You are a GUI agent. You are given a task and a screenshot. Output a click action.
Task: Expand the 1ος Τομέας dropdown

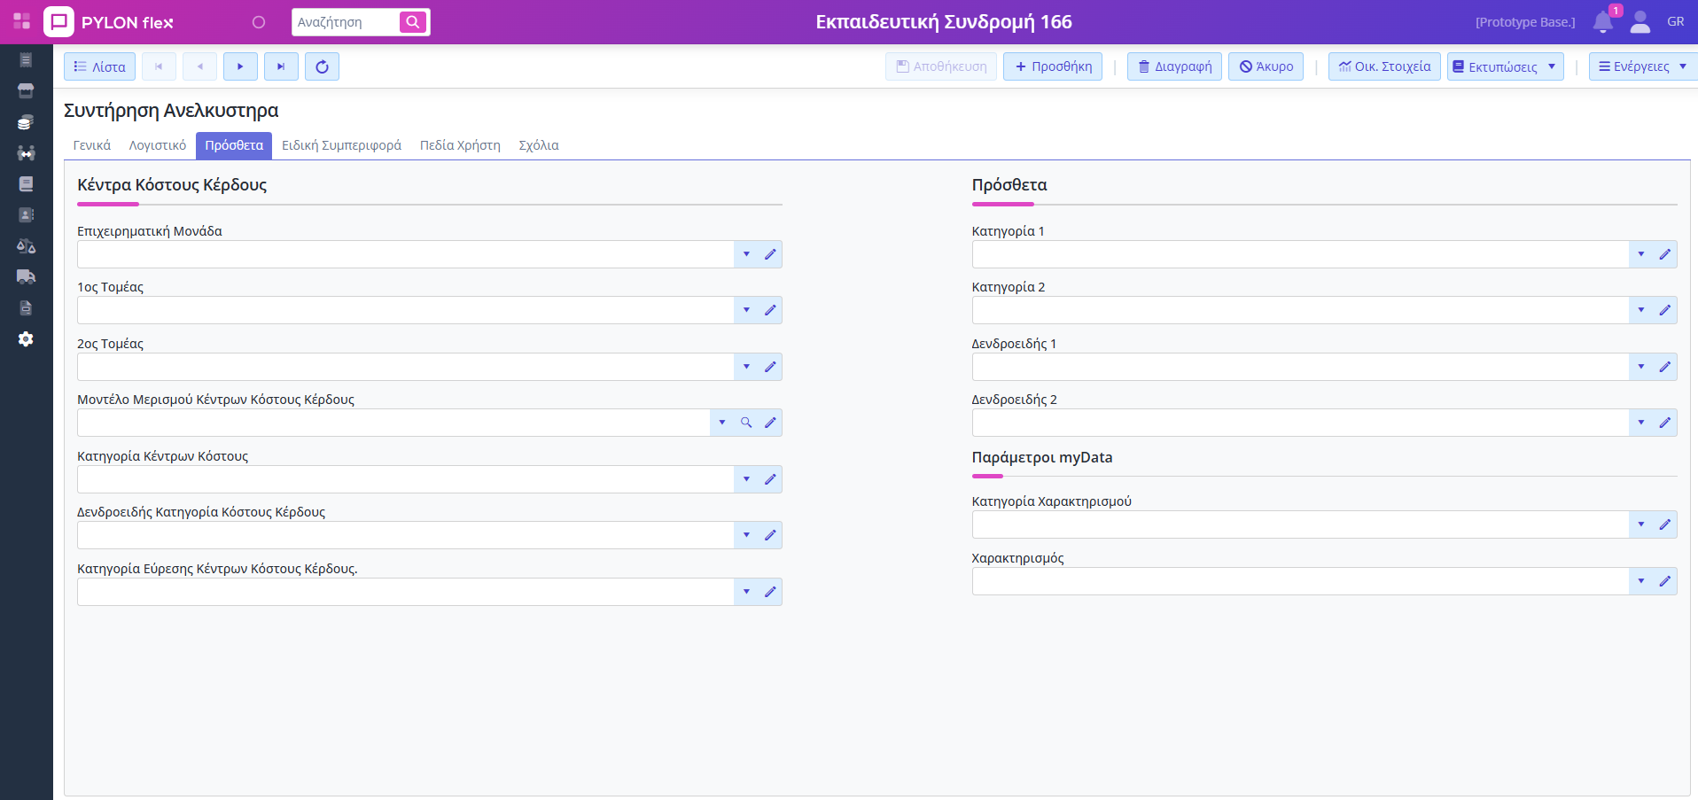point(746,310)
